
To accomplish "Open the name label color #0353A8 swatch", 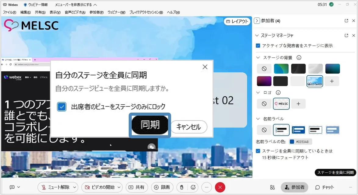I will [x=292, y=142].
